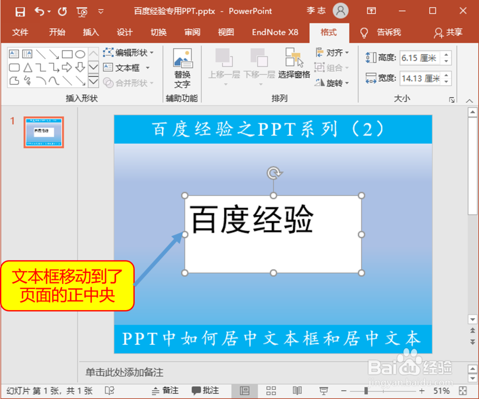Expand the shapes gallery More button
The image size is (479, 399).
(93, 81)
